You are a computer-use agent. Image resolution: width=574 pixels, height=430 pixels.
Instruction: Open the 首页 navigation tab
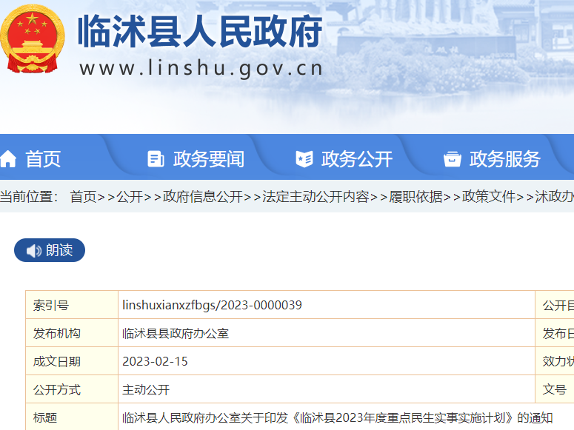pos(43,158)
